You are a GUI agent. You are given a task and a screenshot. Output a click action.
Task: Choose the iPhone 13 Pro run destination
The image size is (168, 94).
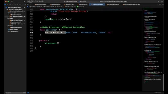(x=82, y=2)
